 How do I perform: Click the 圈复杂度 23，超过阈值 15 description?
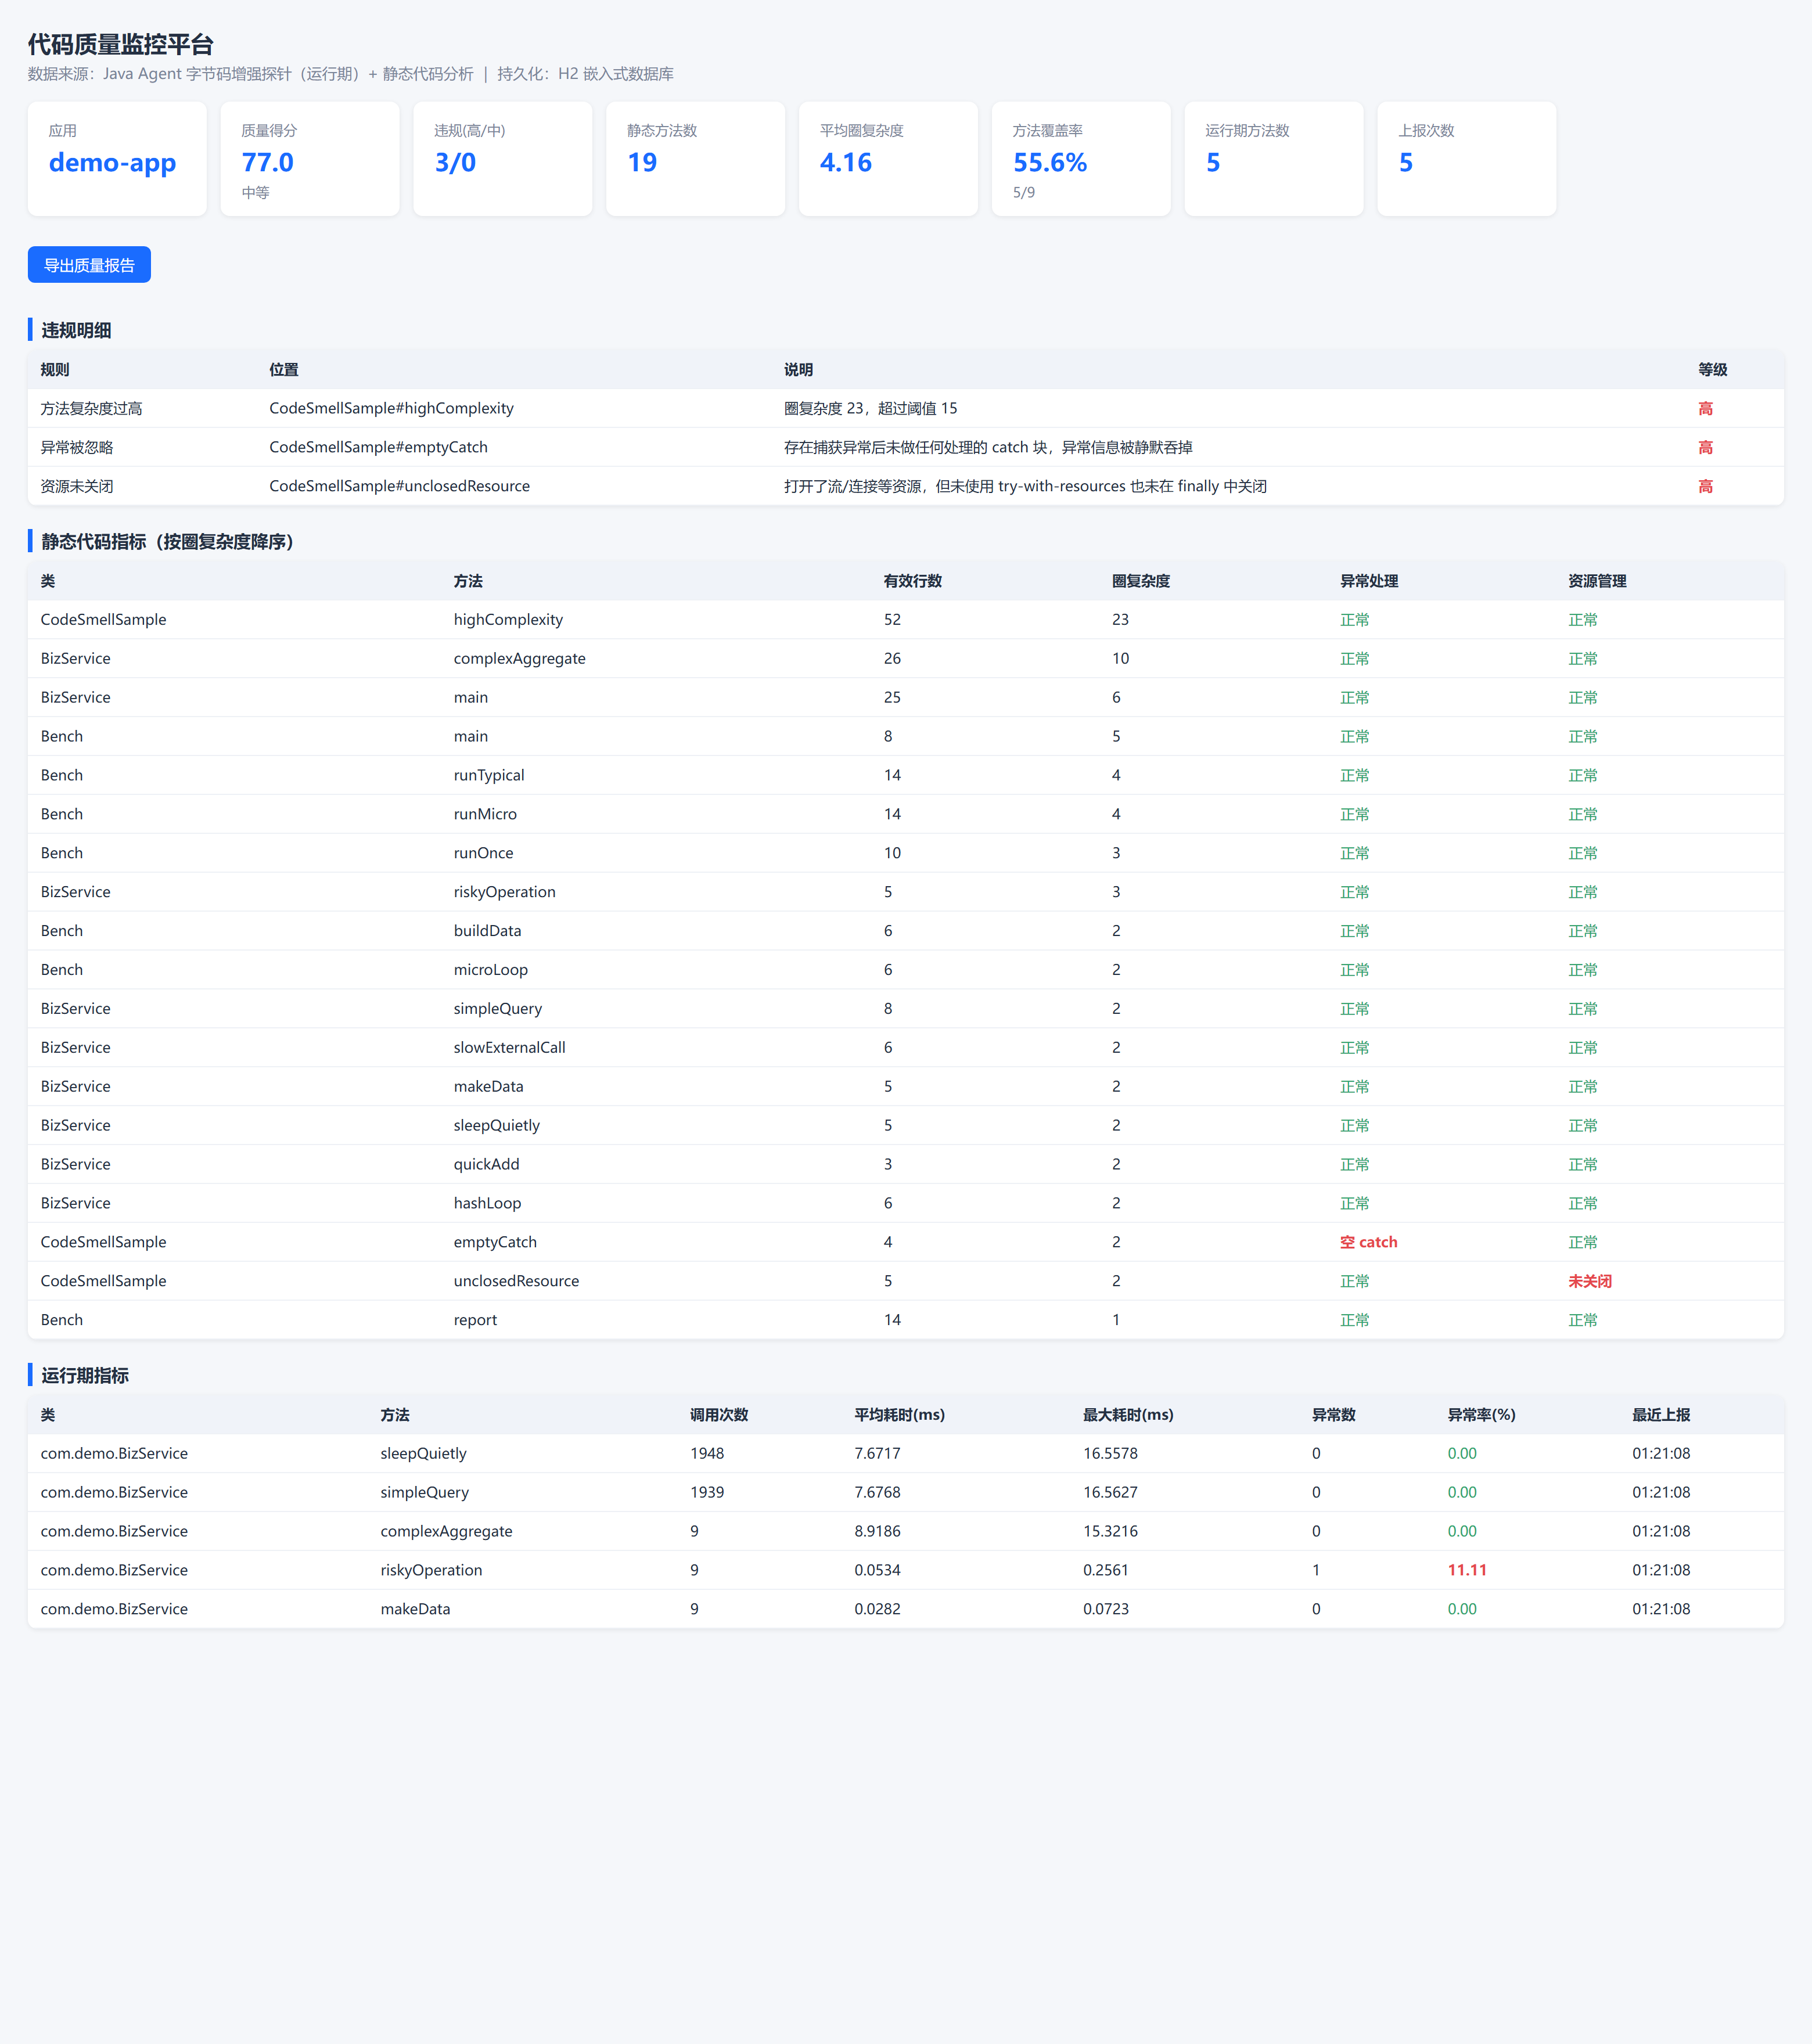click(870, 408)
